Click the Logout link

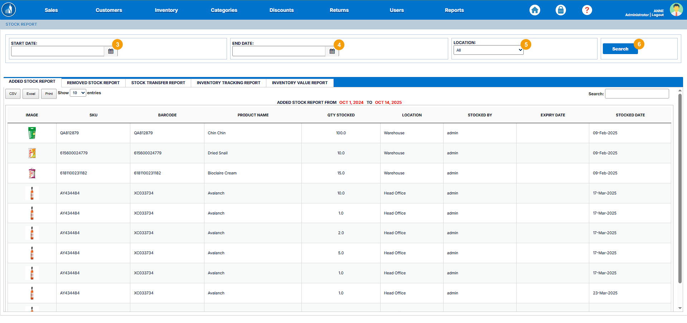[658, 15]
